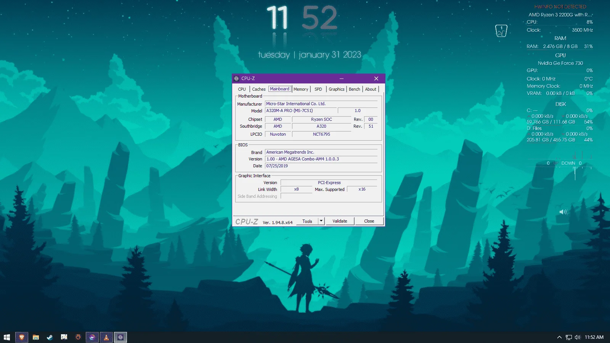This screenshot has width=610, height=343.
Task: Open File Explorer from the taskbar
Action: point(36,337)
